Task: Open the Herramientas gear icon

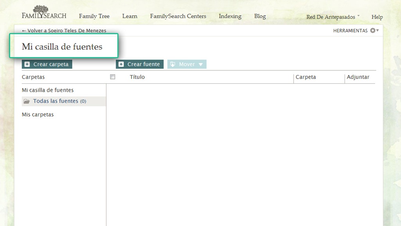Action: click(373, 30)
